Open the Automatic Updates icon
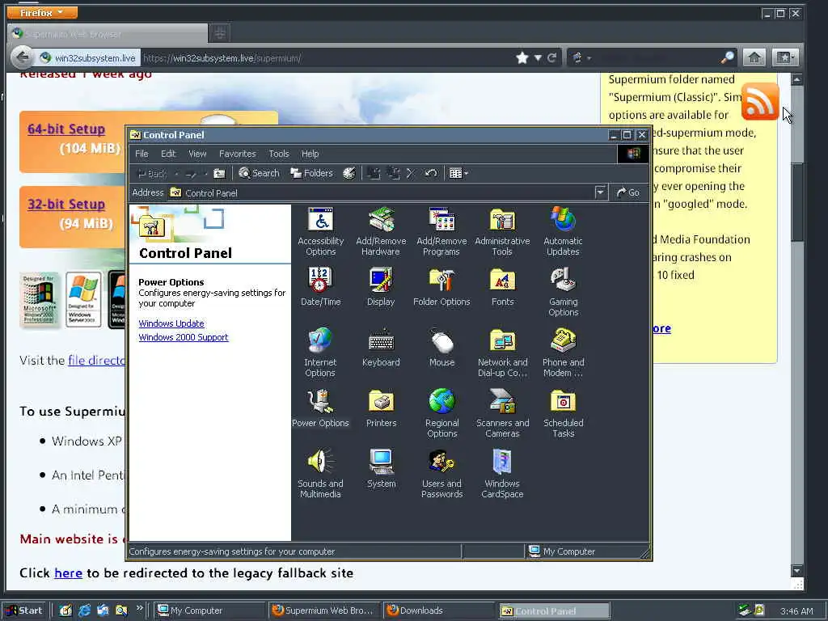This screenshot has height=621, width=828. coord(563,231)
